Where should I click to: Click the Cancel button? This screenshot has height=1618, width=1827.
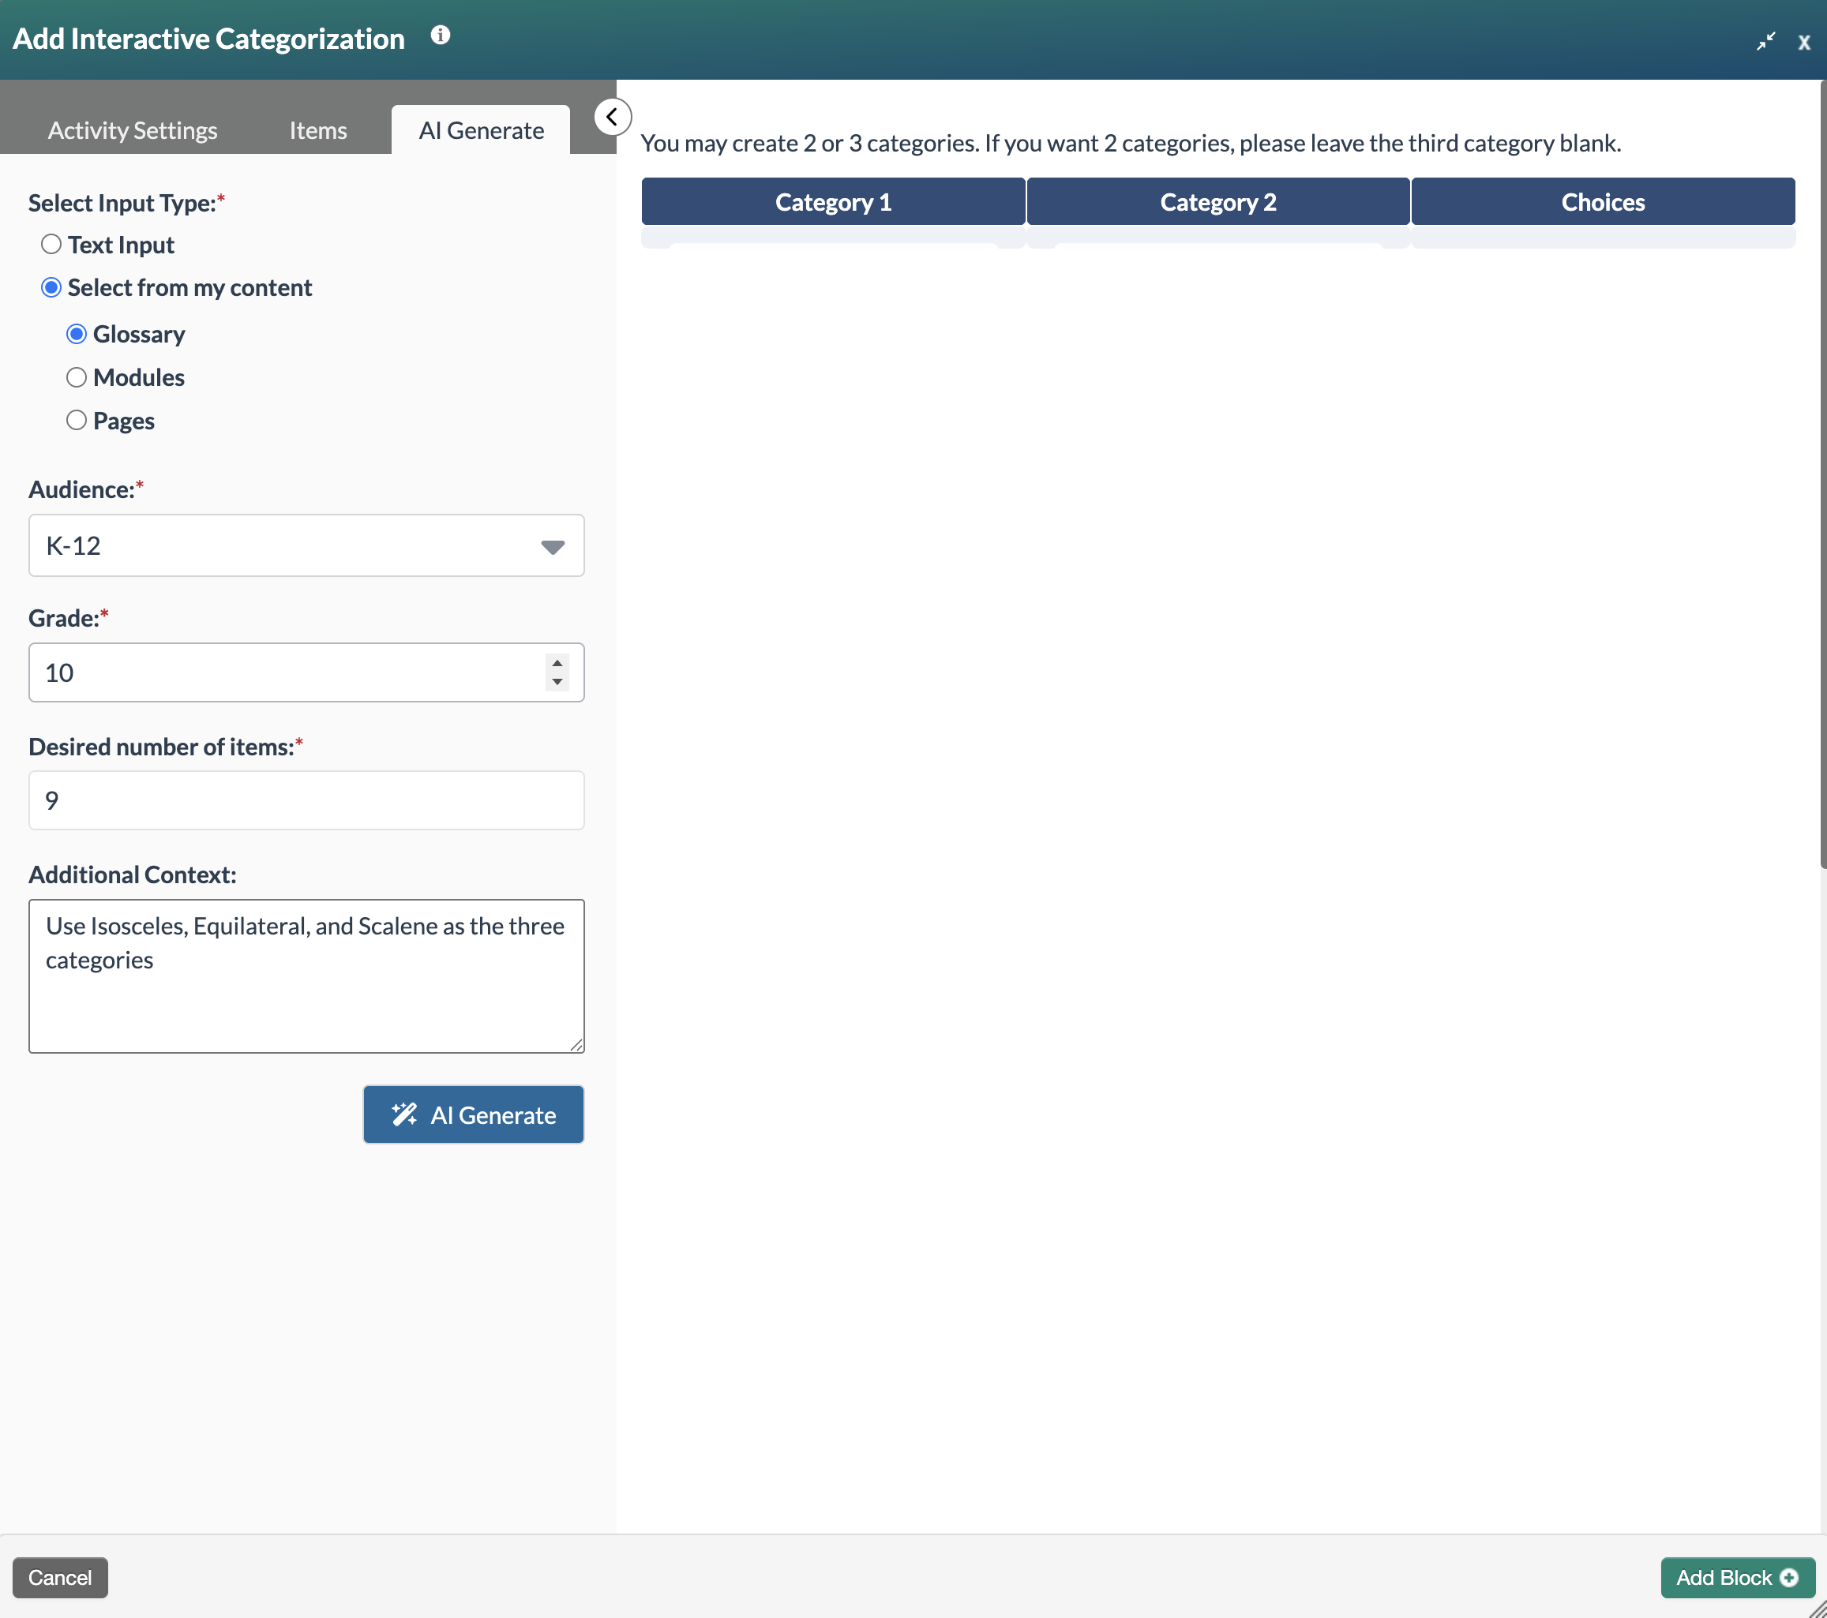pos(60,1577)
